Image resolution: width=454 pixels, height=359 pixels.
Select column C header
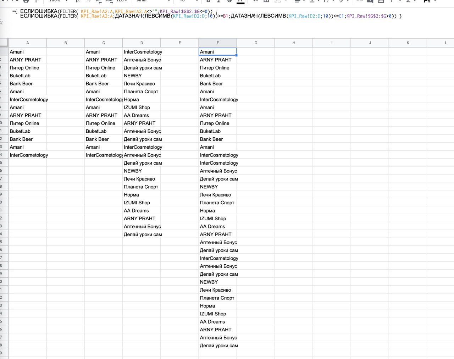[104, 43]
